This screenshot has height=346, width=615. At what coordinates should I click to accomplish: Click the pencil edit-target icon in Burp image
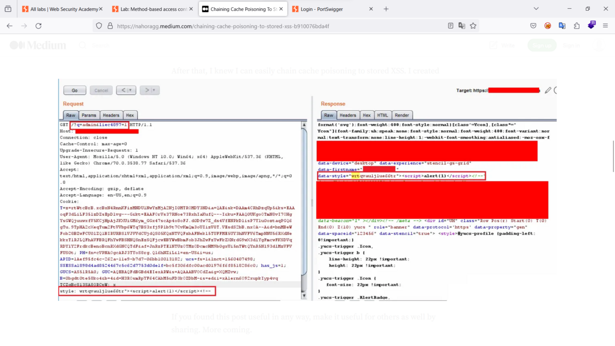pyautogui.click(x=548, y=90)
